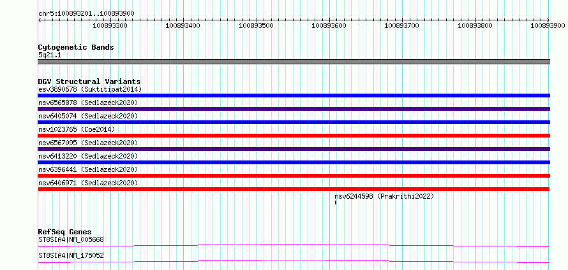Click the right arrowhead of the ruler
Screen dimensions: 568x270
548,20
